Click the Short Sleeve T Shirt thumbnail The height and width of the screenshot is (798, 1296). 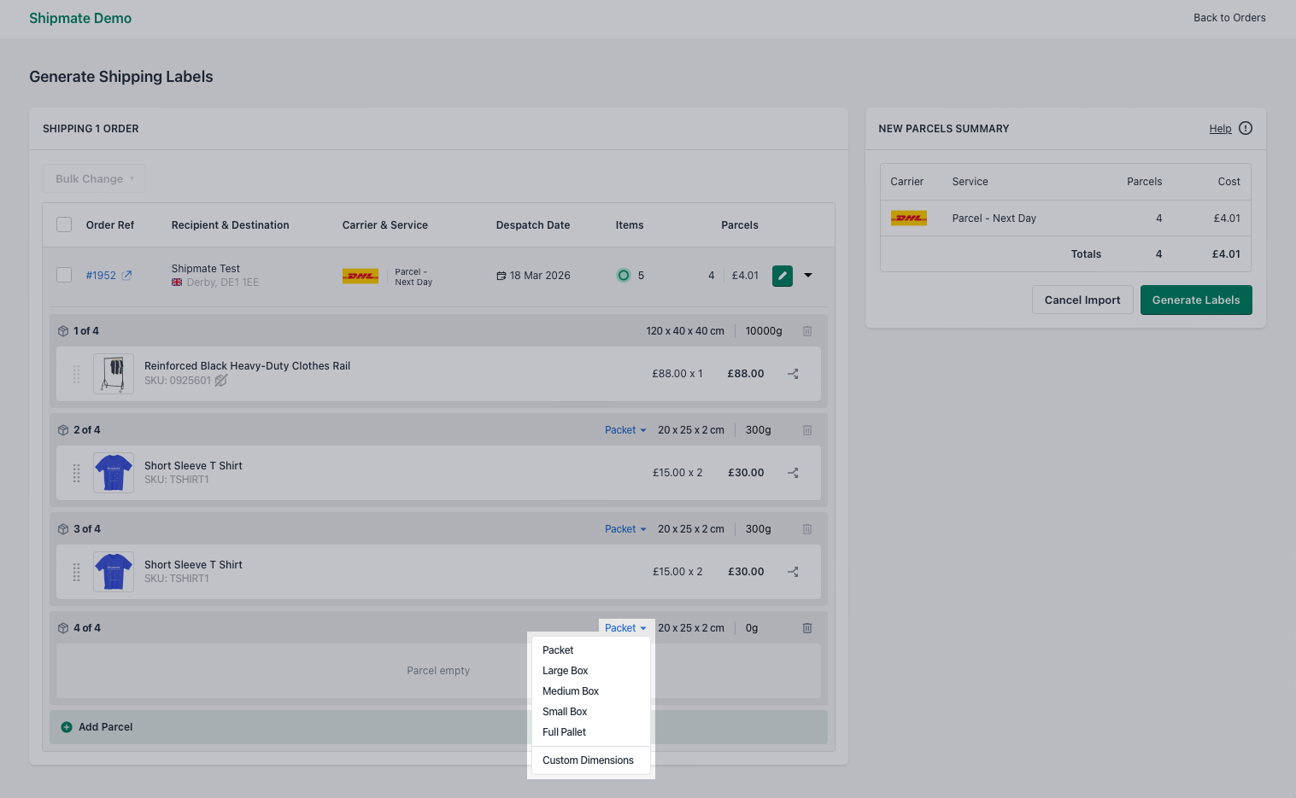point(113,472)
